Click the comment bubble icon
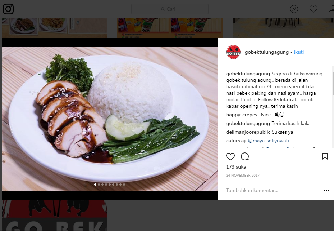The width and height of the screenshot is (334, 231). (245, 156)
